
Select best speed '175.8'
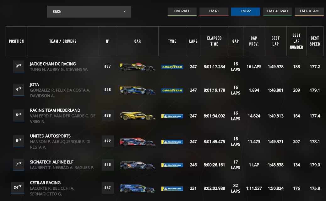coord(315,188)
